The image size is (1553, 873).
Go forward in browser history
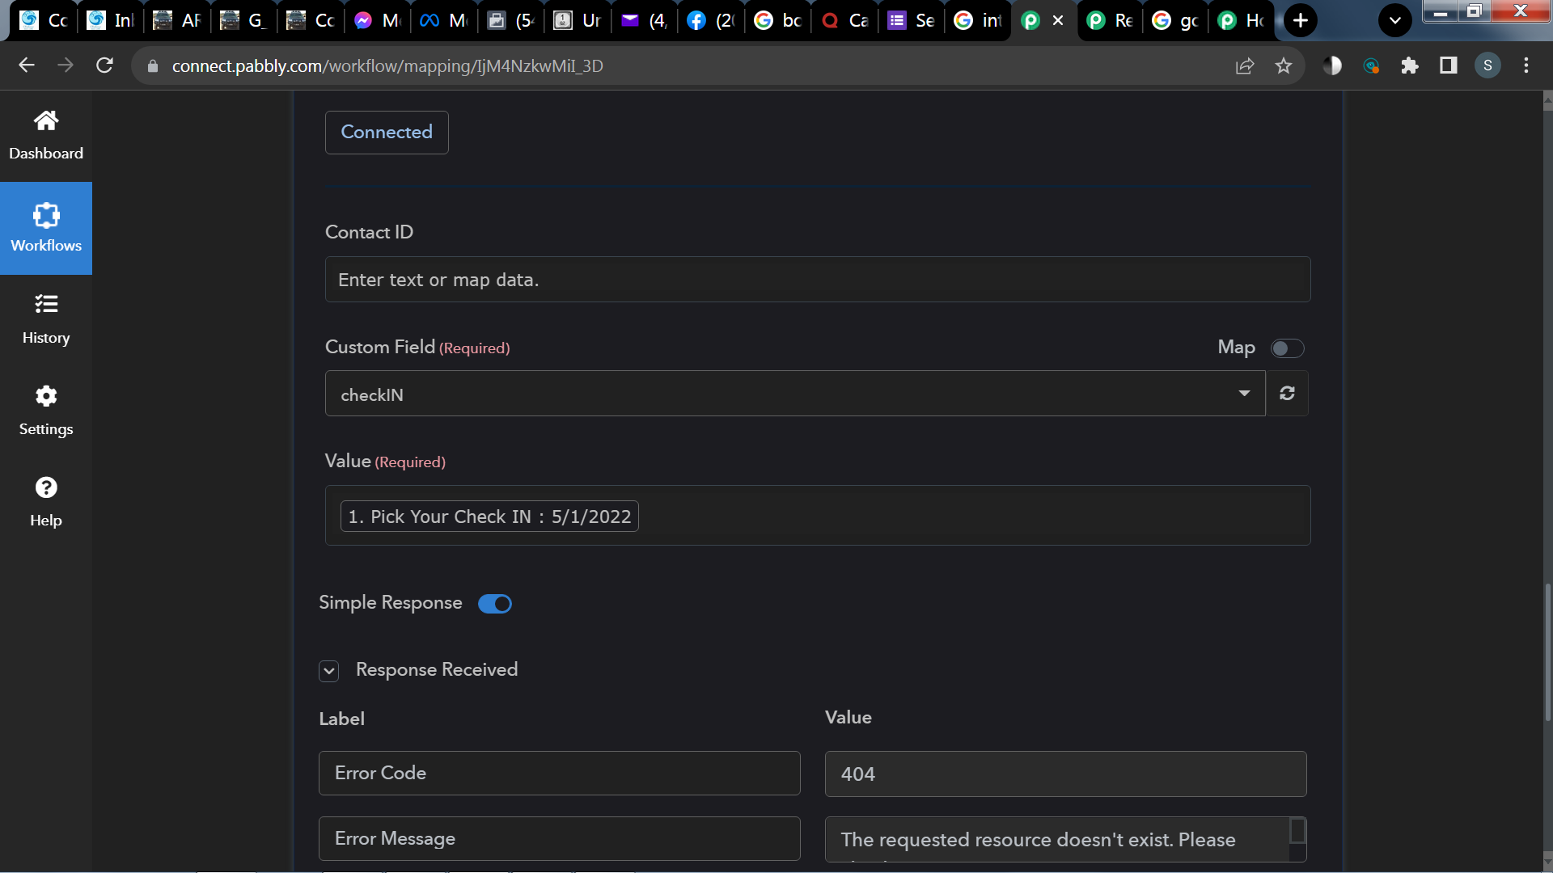coord(66,65)
